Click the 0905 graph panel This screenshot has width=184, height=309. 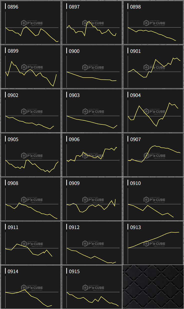pyautogui.click(x=31, y=155)
